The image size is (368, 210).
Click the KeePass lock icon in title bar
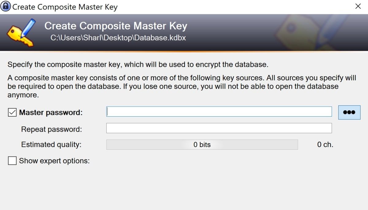point(6,6)
